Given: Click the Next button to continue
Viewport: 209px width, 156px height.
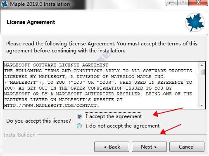Looking at the screenshot, I should click(x=149, y=147).
